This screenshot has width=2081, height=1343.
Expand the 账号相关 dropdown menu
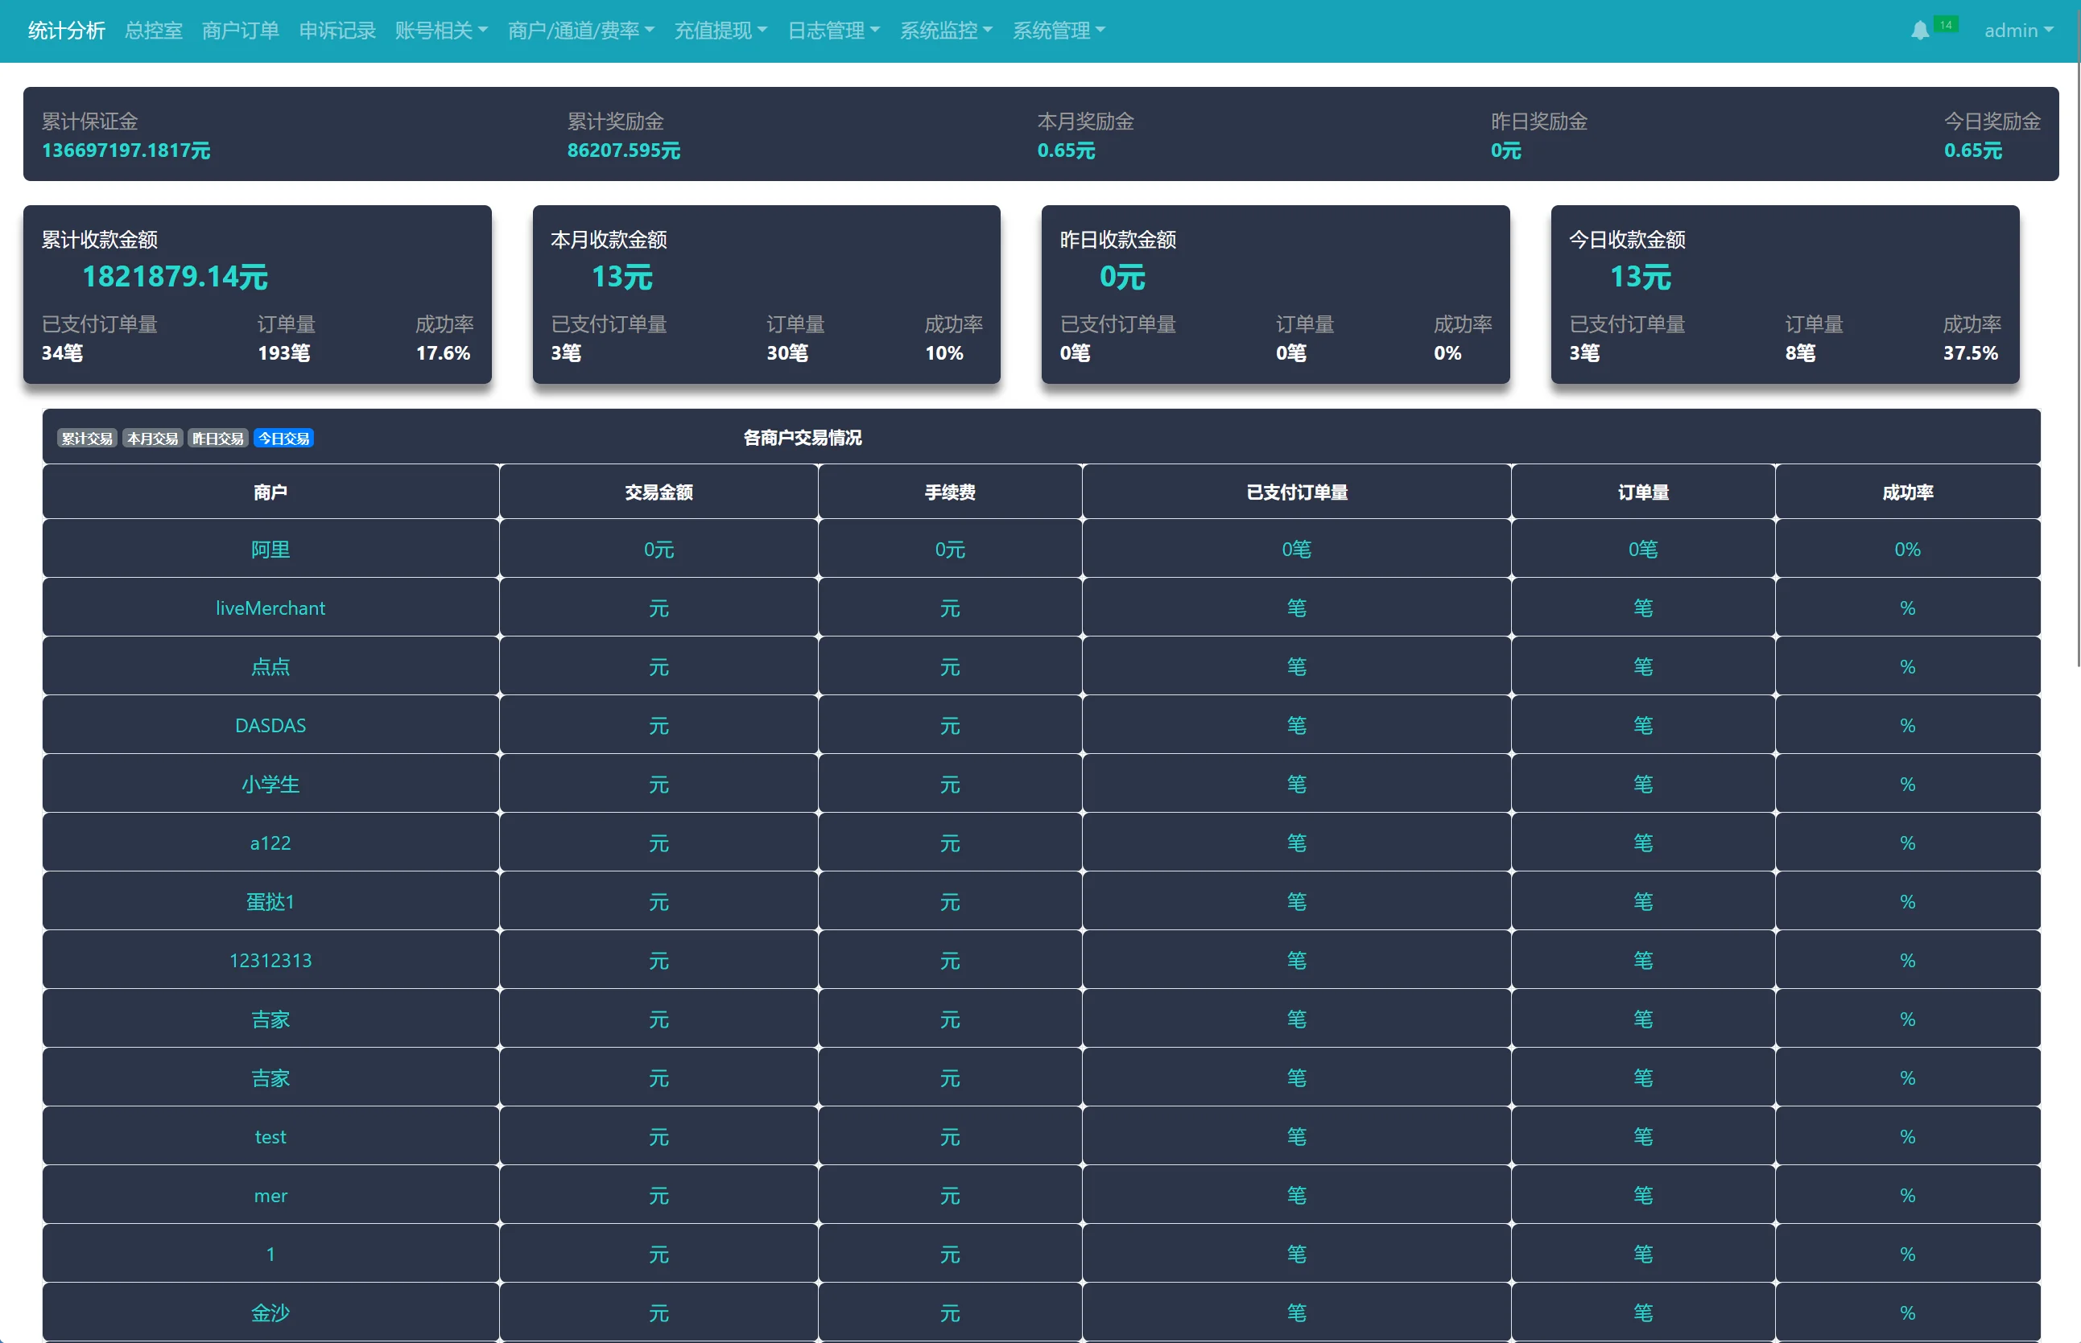coord(440,31)
